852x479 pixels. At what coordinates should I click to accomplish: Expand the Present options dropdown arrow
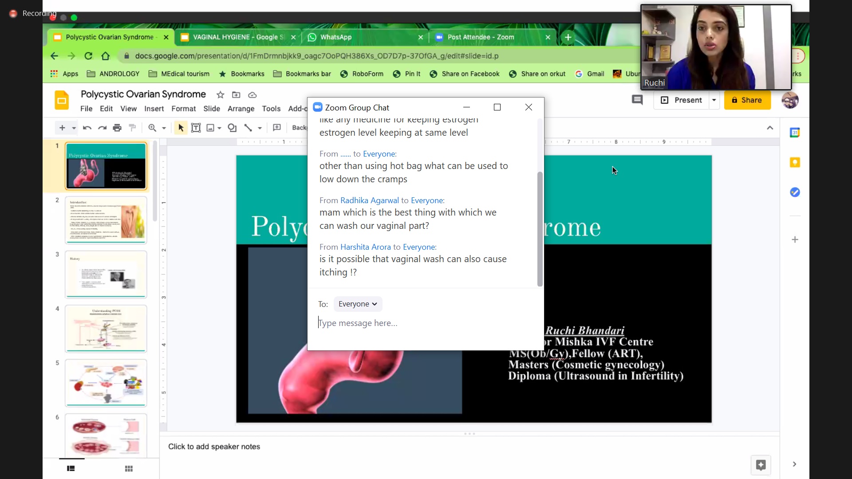point(714,100)
